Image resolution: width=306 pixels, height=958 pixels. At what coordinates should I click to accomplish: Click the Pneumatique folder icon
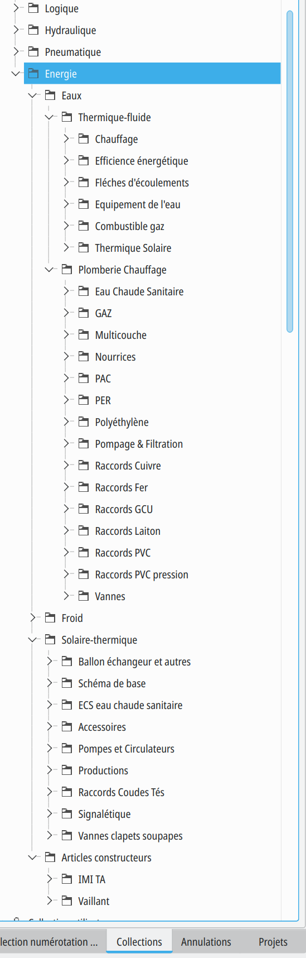33,52
